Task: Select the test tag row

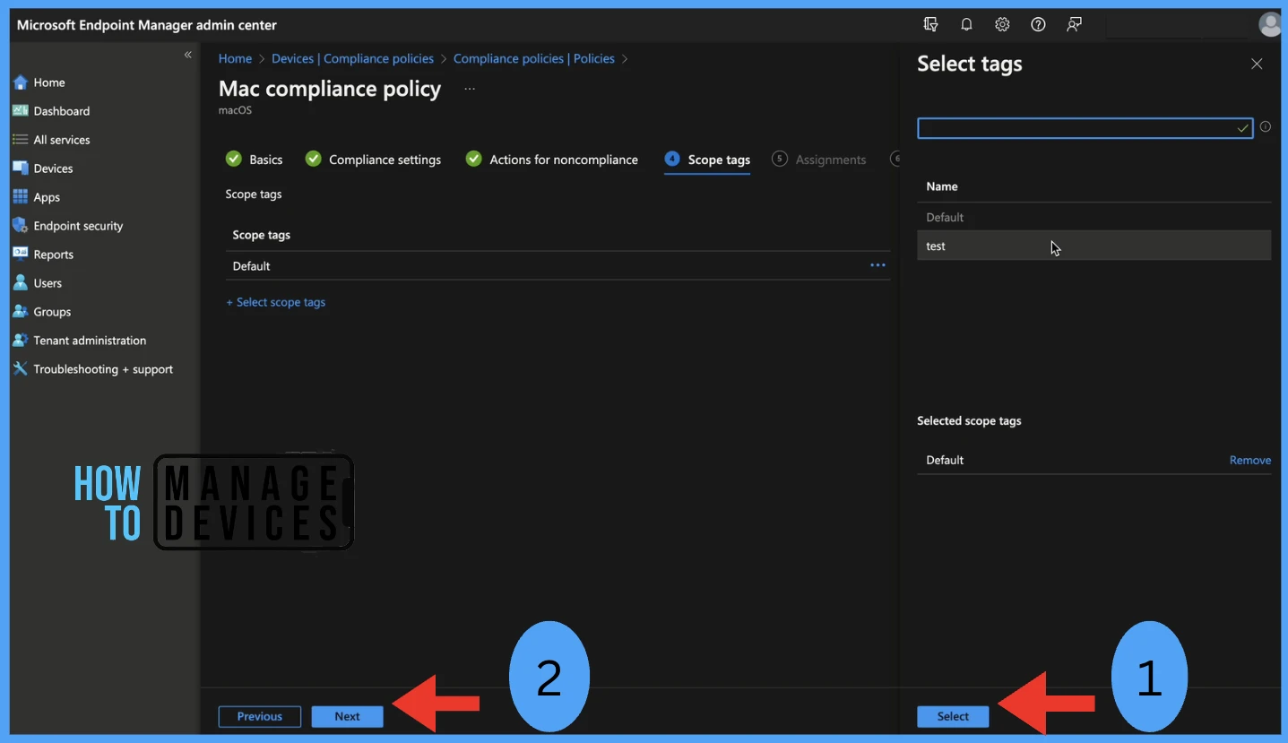Action: click(x=1094, y=246)
